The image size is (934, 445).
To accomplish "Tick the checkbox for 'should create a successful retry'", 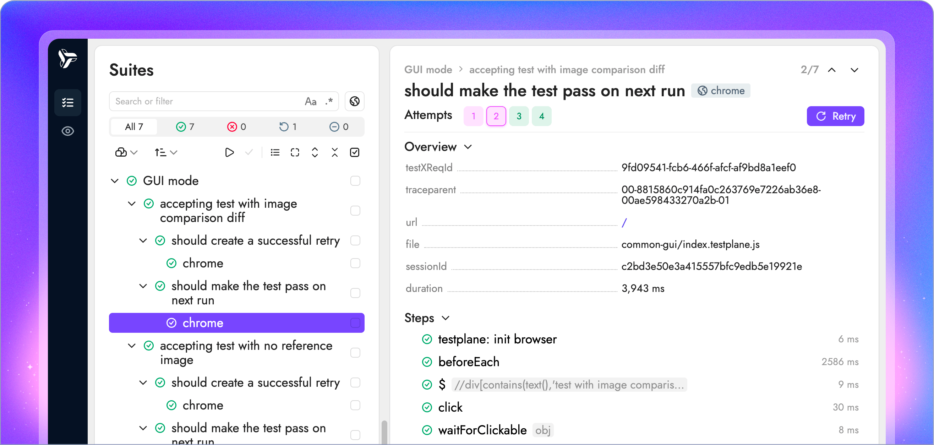I will pyautogui.click(x=355, y=240).
